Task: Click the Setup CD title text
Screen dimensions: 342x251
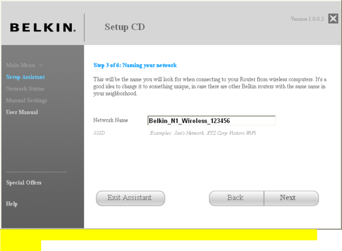Action: click(125, 27)
